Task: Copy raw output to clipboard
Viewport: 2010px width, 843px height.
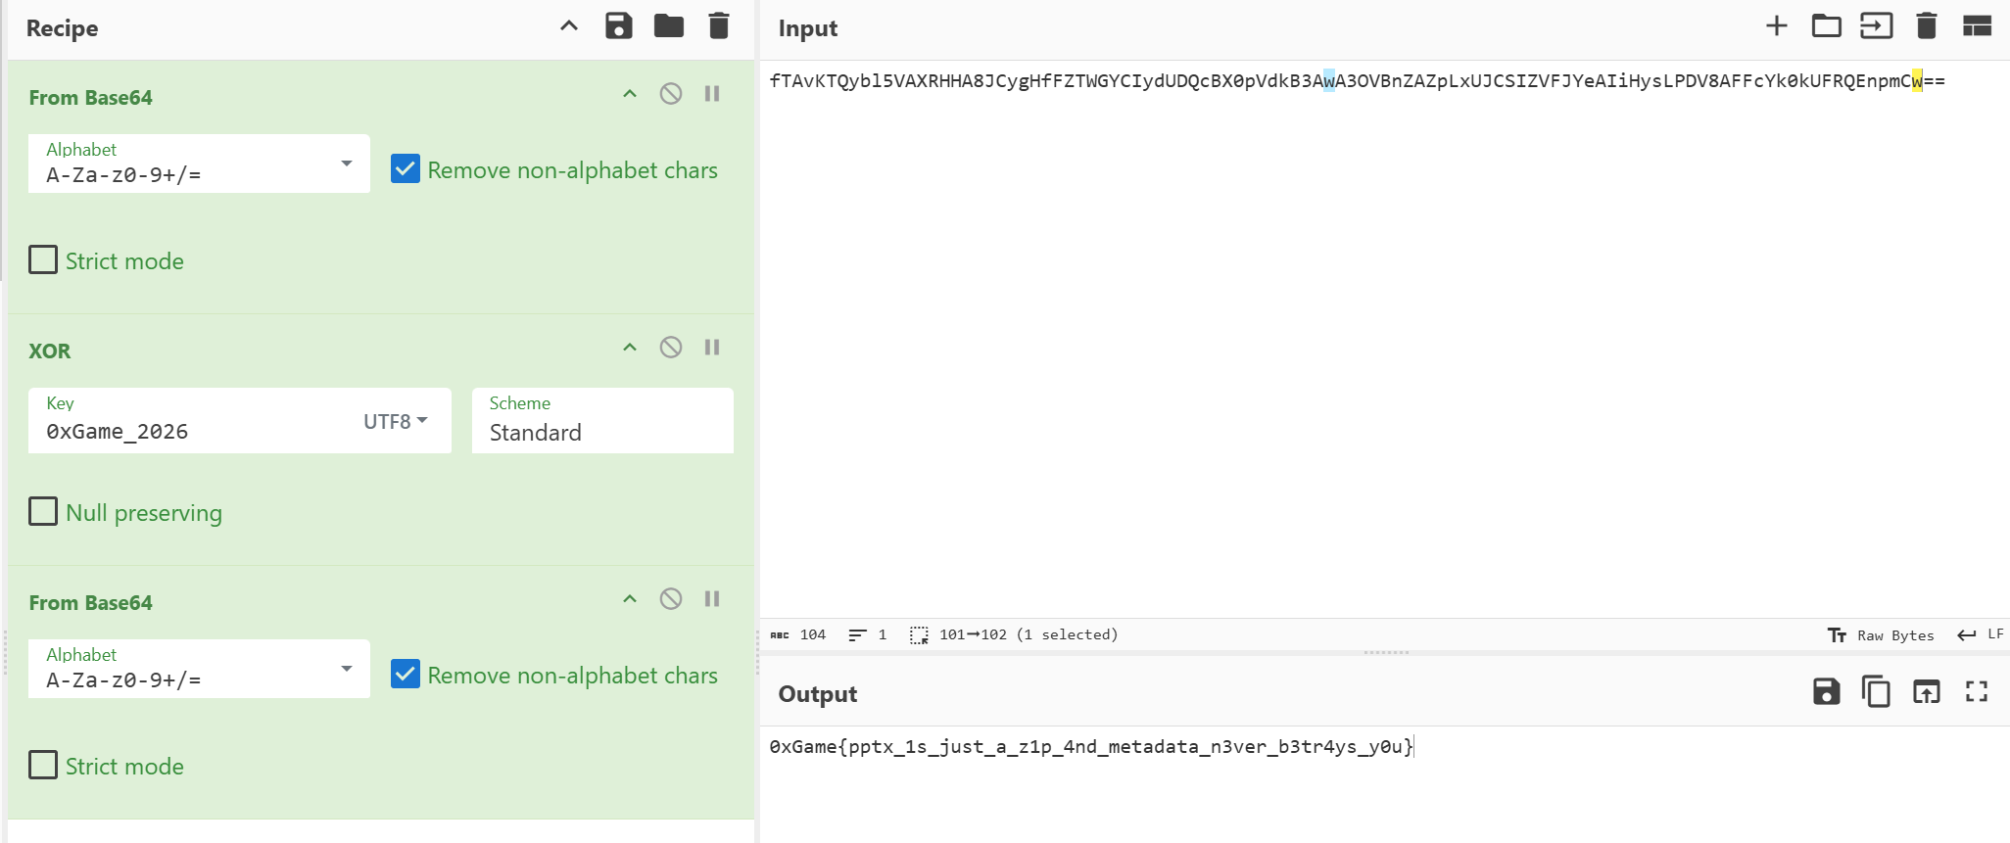Action: click(1876, 692)
